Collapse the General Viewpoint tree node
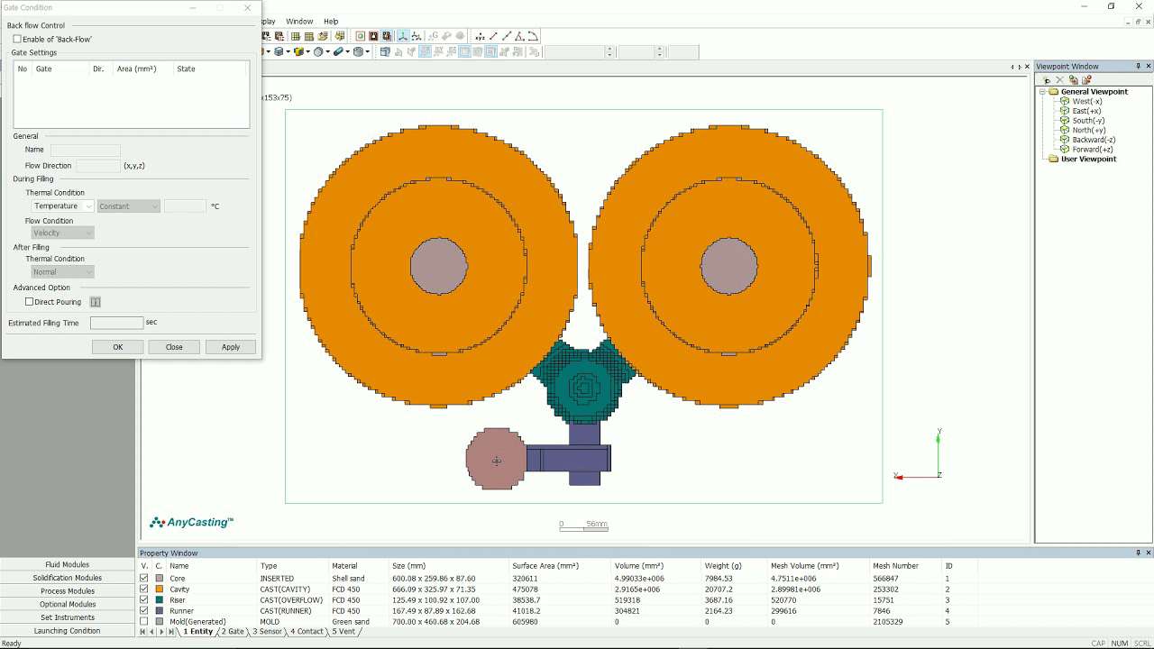The width and height of the screenshot is (1154, 649). [1043, 92]
